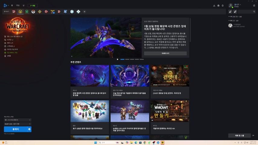
Task: Click the green highlighted top bar button
Action: click(x=33, y=6)
